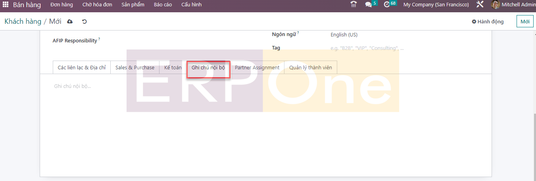Switch to the Kế toán tab
The image size is (536, 181).
(x=173, y=68)
